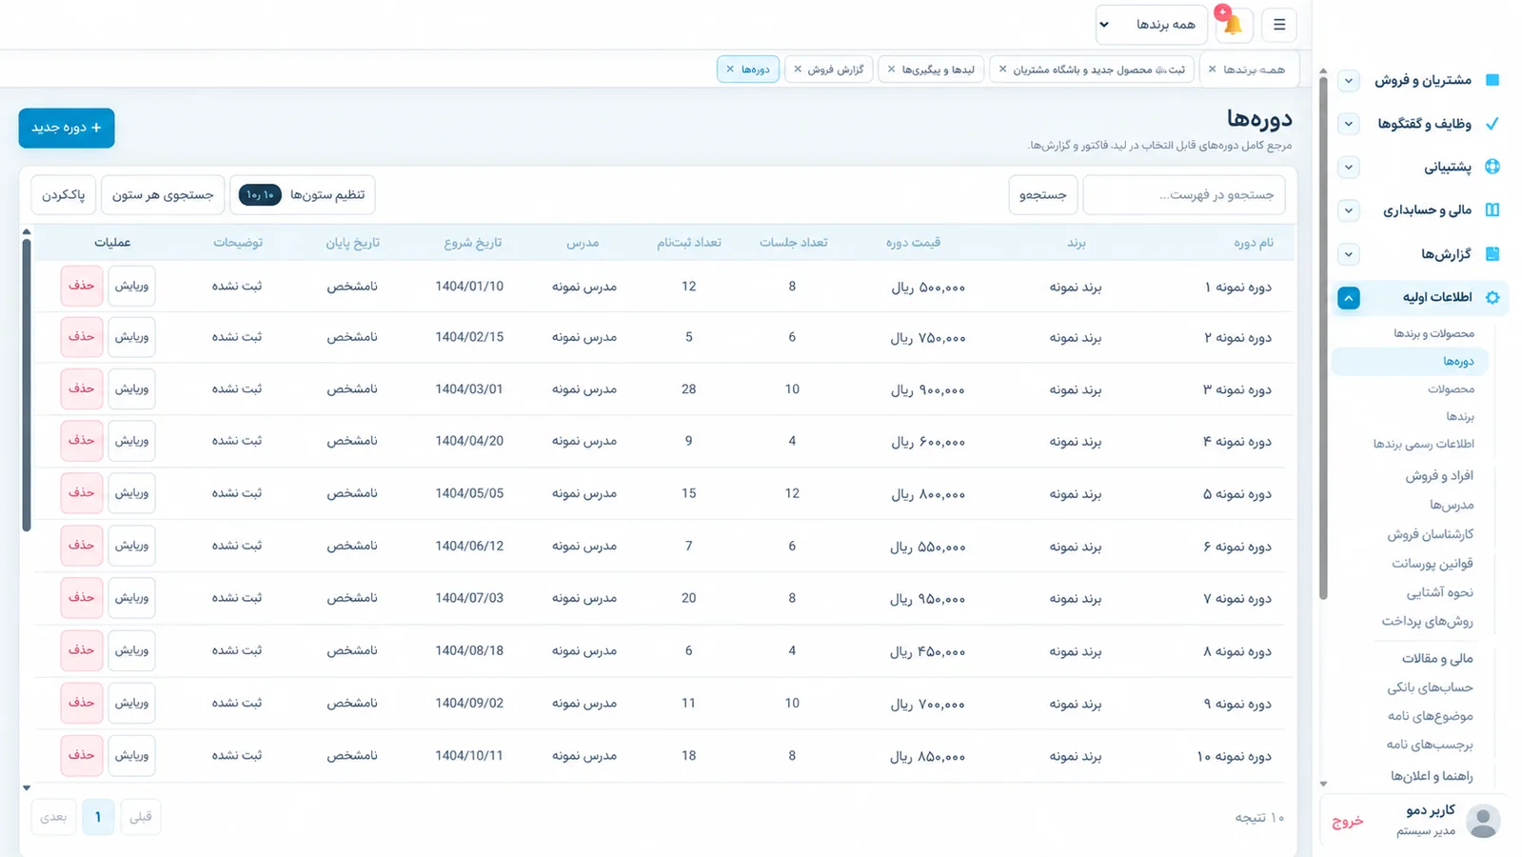Delete row دوره نمونه ۱۰
The image size is (1522, 857).
pyautogui.click(x=82, y=755)
